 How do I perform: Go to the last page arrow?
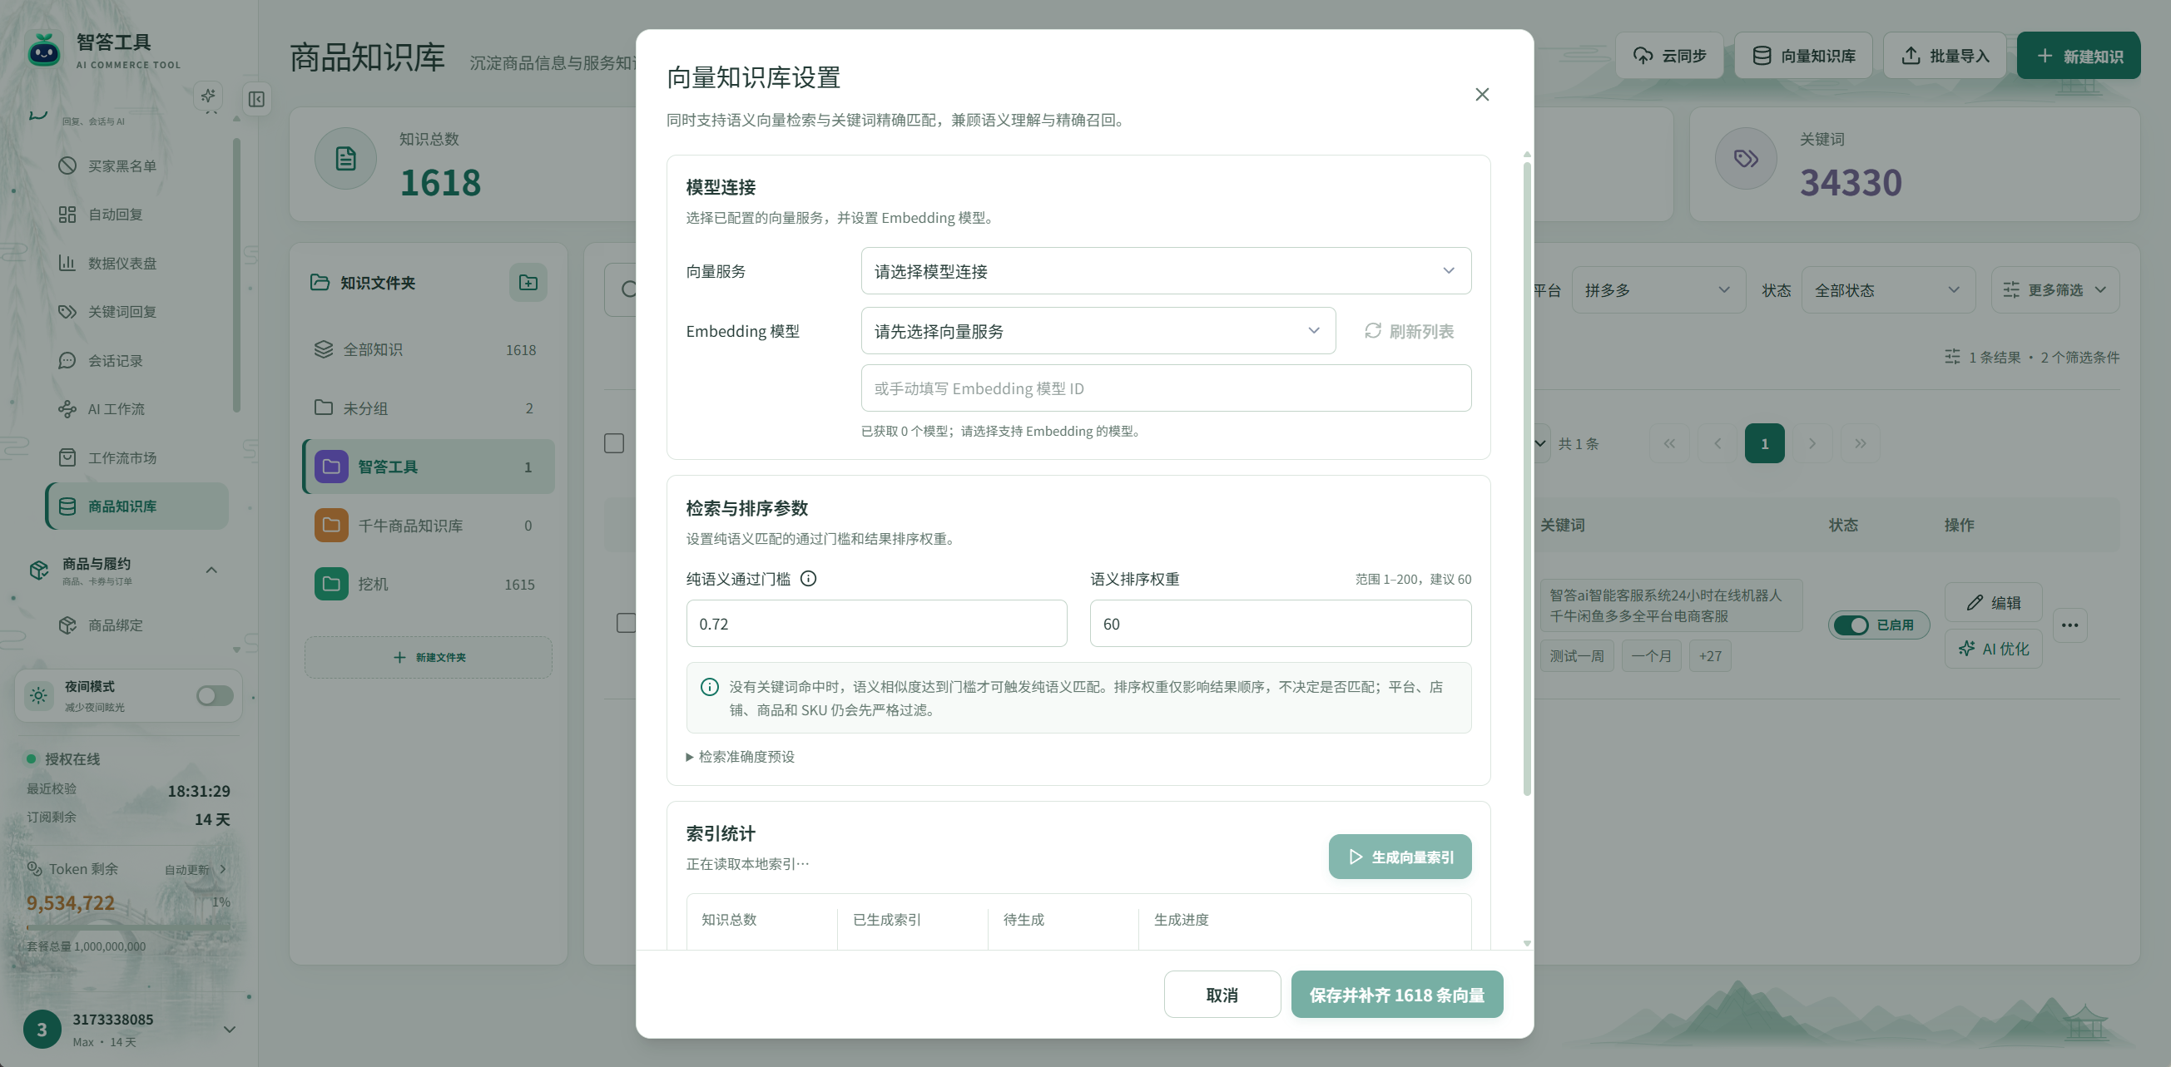(1860, 444)
